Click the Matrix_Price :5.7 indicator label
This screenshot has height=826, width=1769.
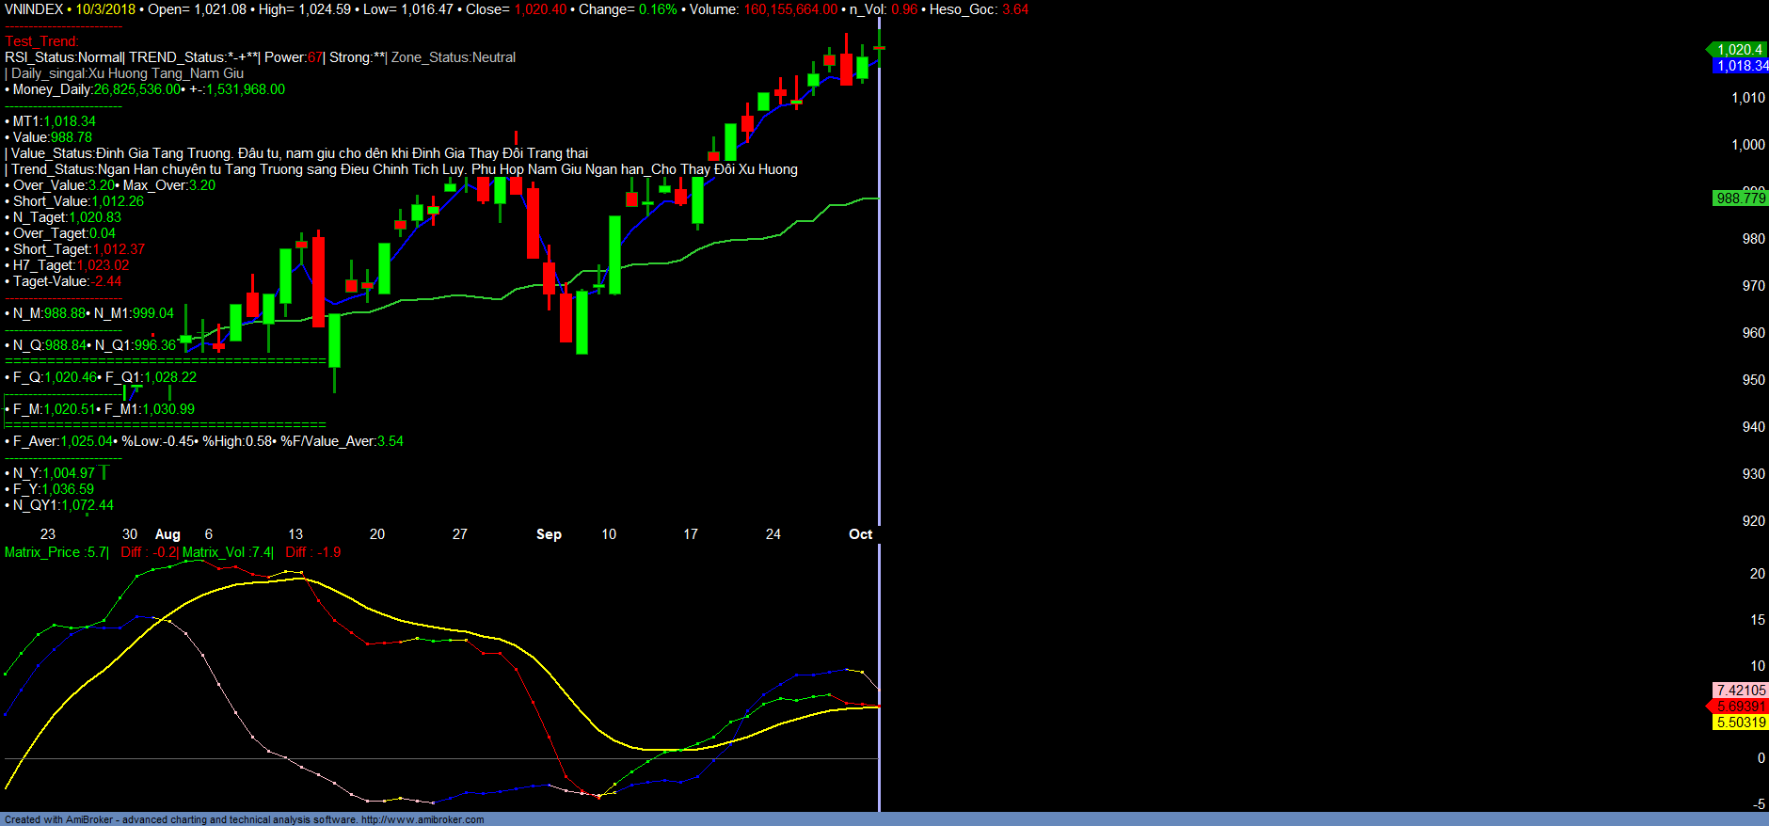[56, 552]
